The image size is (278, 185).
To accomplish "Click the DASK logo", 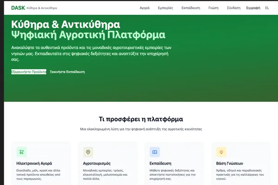I will point(18,8).
